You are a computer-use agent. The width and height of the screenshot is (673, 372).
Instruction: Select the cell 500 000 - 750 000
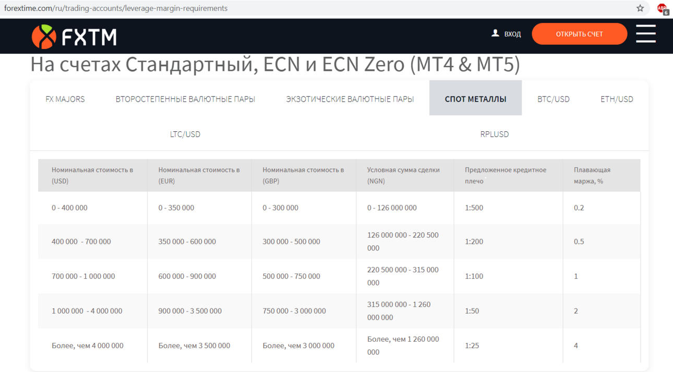tap(292, 276)
